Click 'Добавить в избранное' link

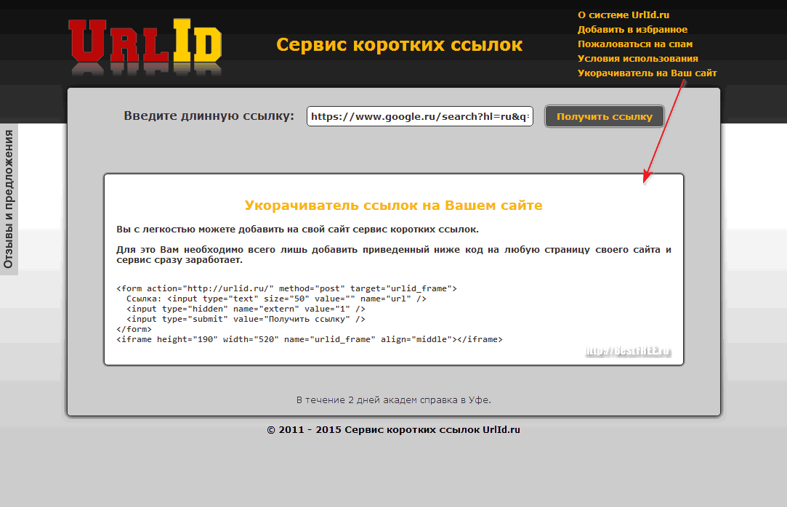point(632,30)
